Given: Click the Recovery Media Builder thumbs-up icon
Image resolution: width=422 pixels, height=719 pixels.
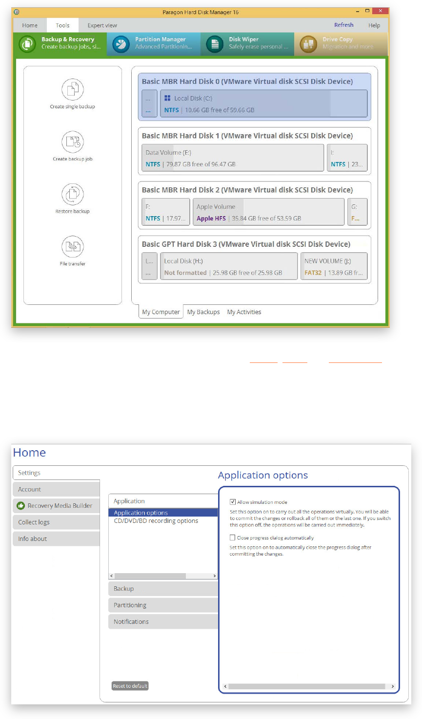Looking at the screenshot, I should (x=21, y=506).
